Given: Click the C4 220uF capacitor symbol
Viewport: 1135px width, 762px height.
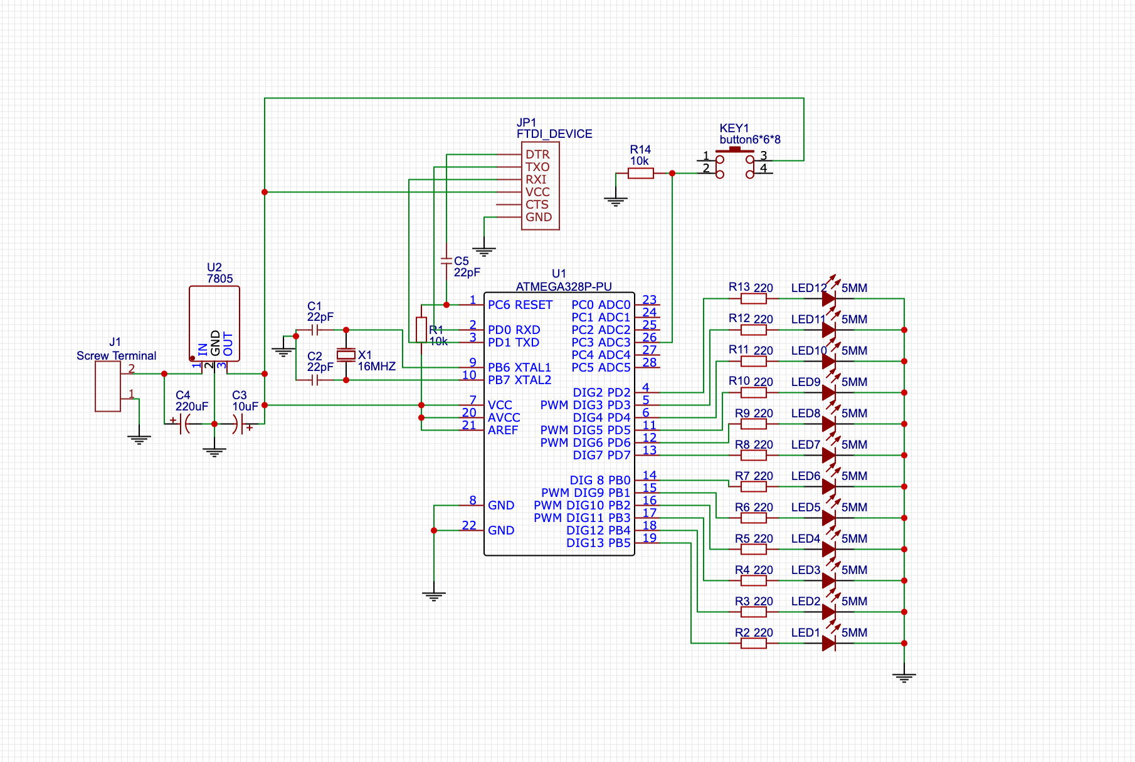Looking at the screenshot, I should (184, 424).
